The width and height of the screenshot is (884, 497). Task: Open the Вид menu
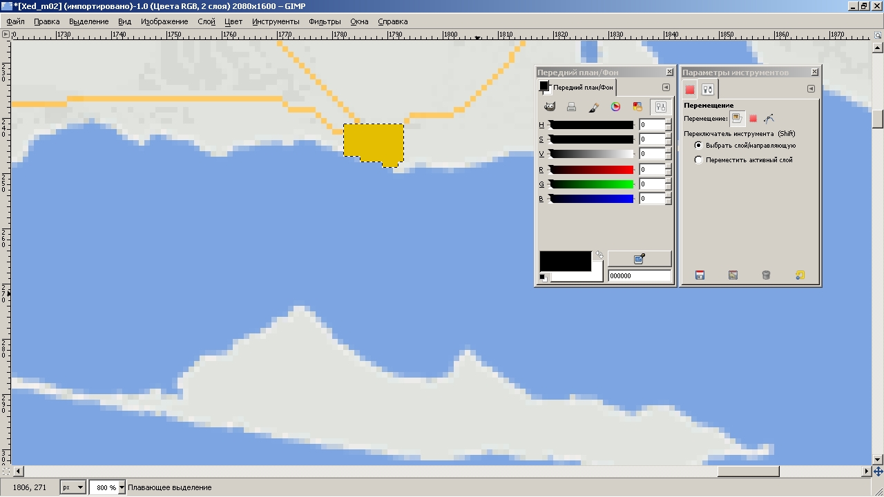[x=124, y=21]
